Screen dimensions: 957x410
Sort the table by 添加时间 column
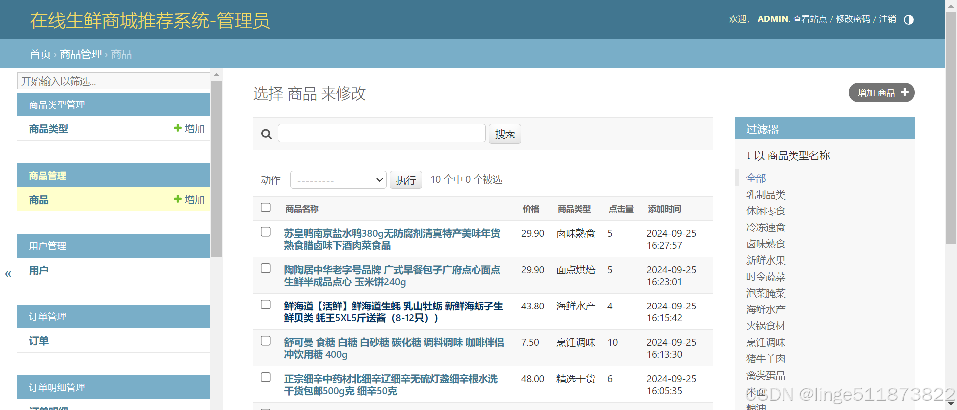[x=664, y=209]
